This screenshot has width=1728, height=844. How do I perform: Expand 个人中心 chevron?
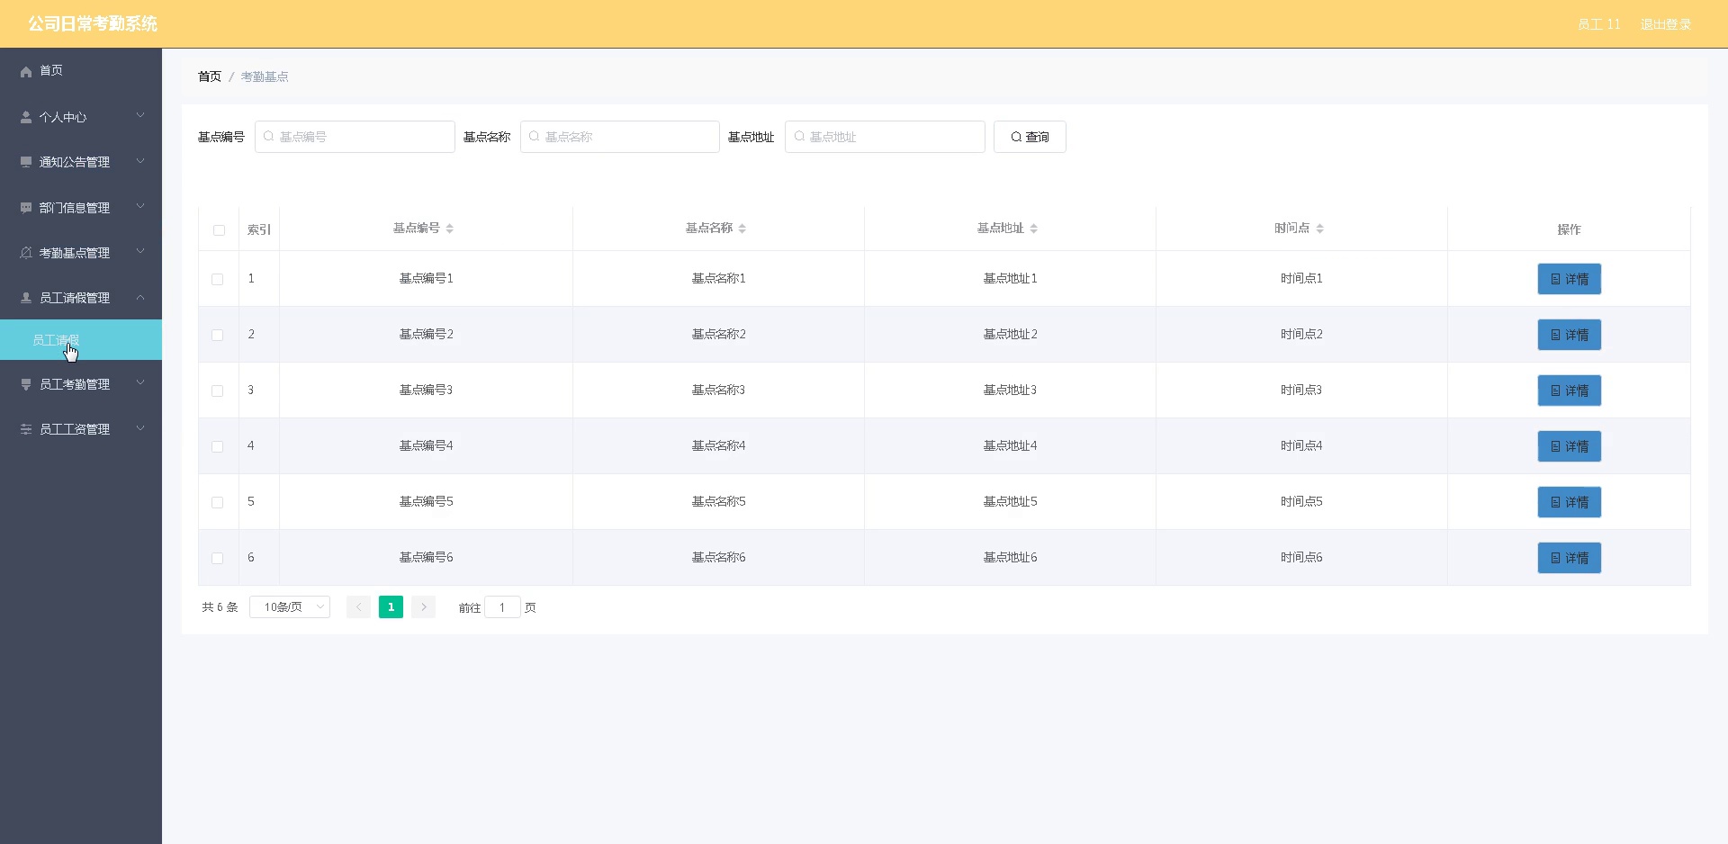coord(140,116)
